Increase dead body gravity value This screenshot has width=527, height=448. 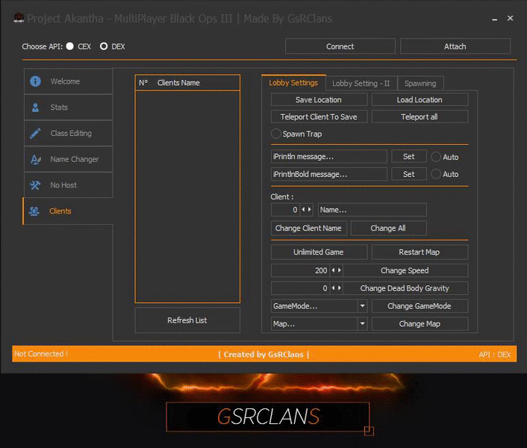[x=340, y=288]
